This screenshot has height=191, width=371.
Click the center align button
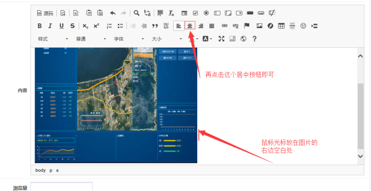coord(190,26)
